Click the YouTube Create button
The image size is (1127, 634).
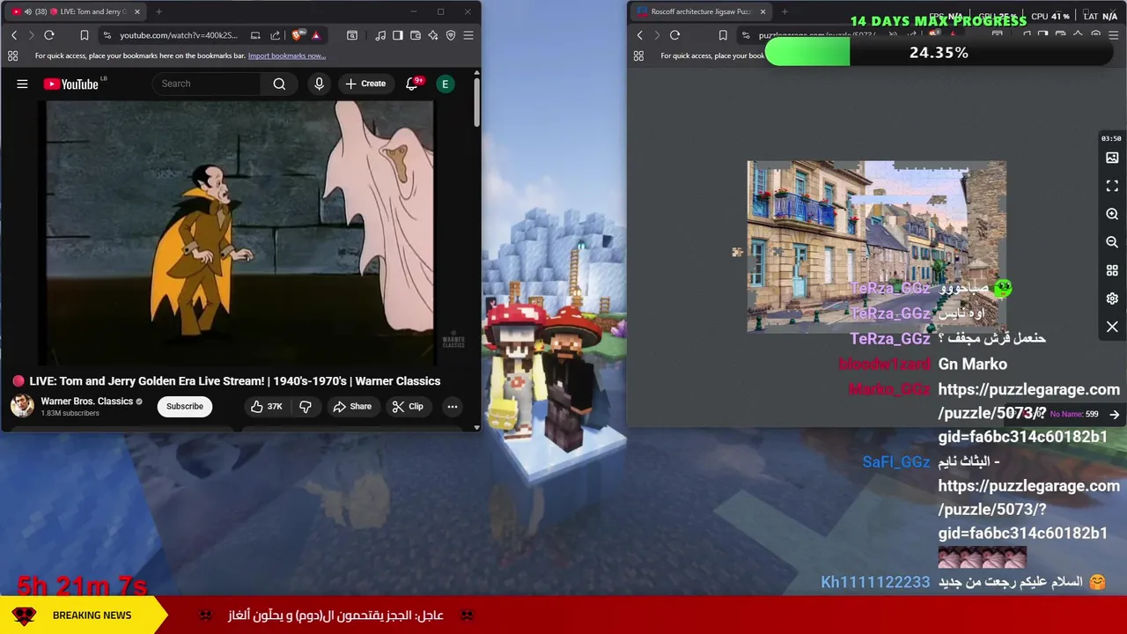point(365,84)
